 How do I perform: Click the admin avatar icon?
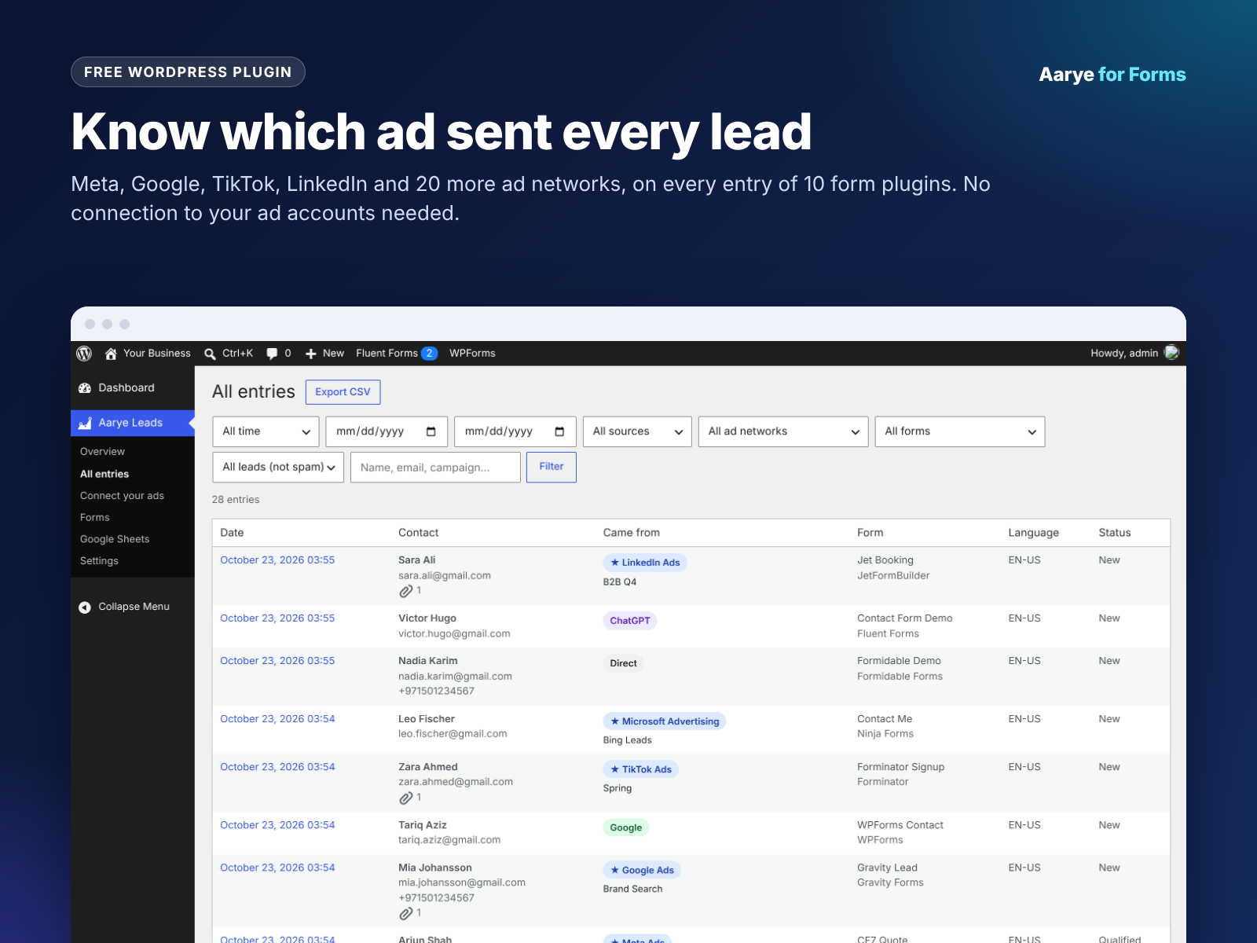point(1171,353)
